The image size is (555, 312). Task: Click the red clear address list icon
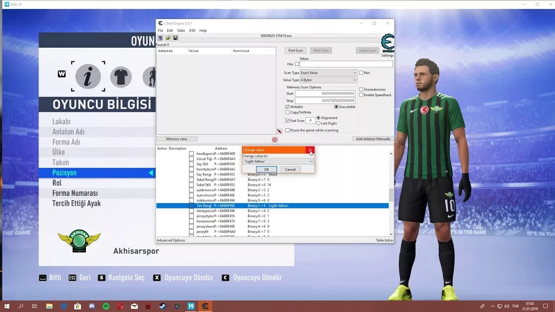[x=274, y=140]
